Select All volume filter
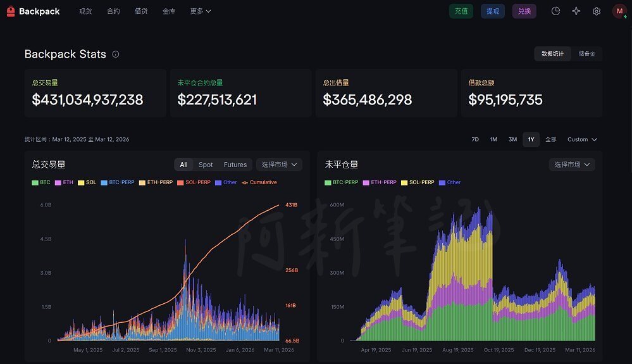 coord(184,165)
